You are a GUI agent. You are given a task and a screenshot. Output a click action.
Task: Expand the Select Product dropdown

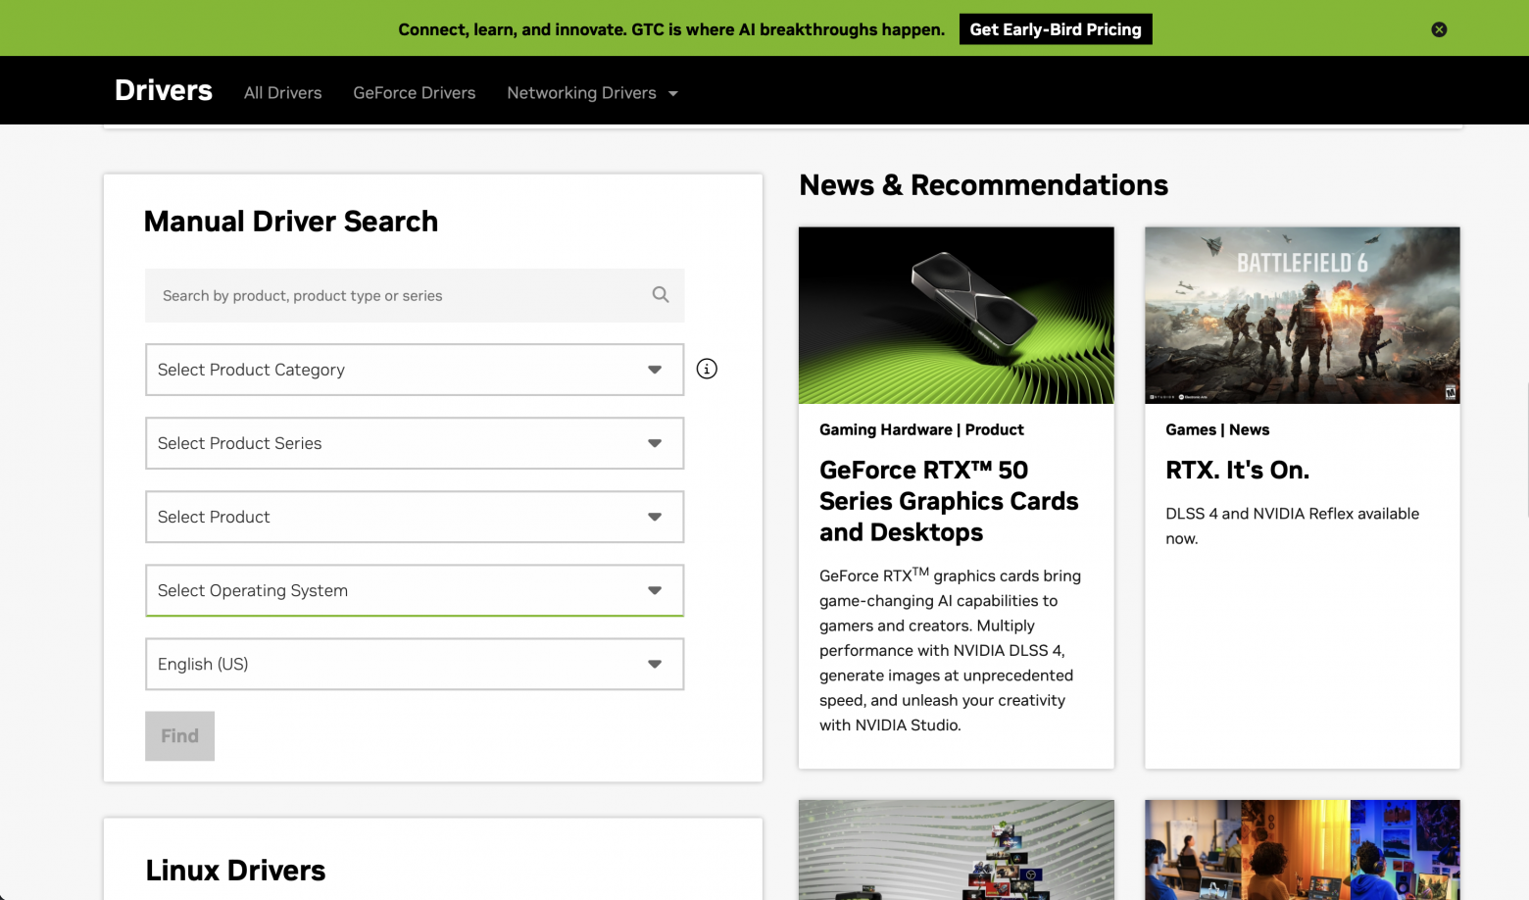tap(414, 517)
